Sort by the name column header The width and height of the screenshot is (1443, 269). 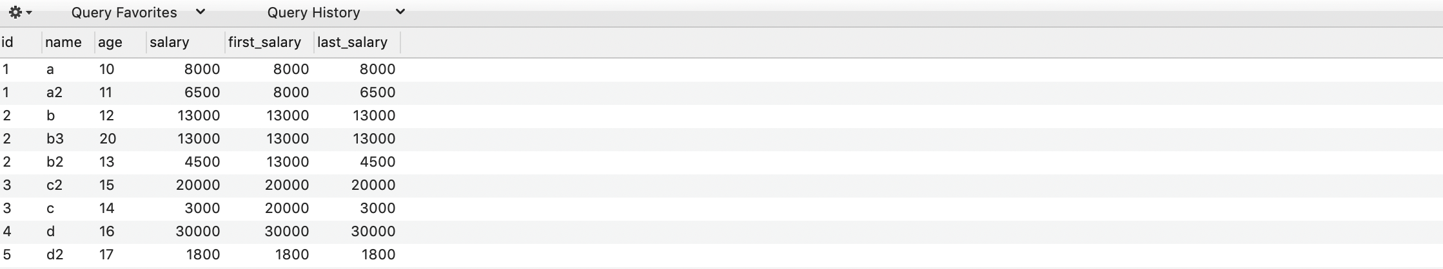click(68, 42)
